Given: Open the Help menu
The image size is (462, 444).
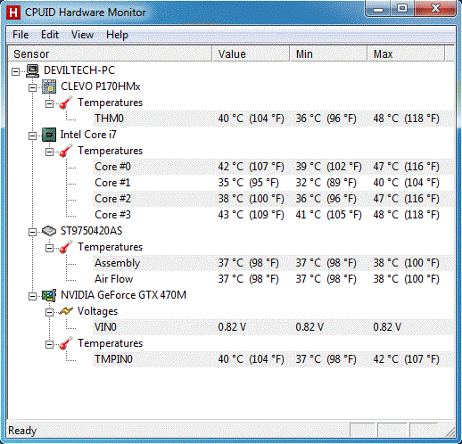Looking at the screenshot, I should click(x=117, y=35).
